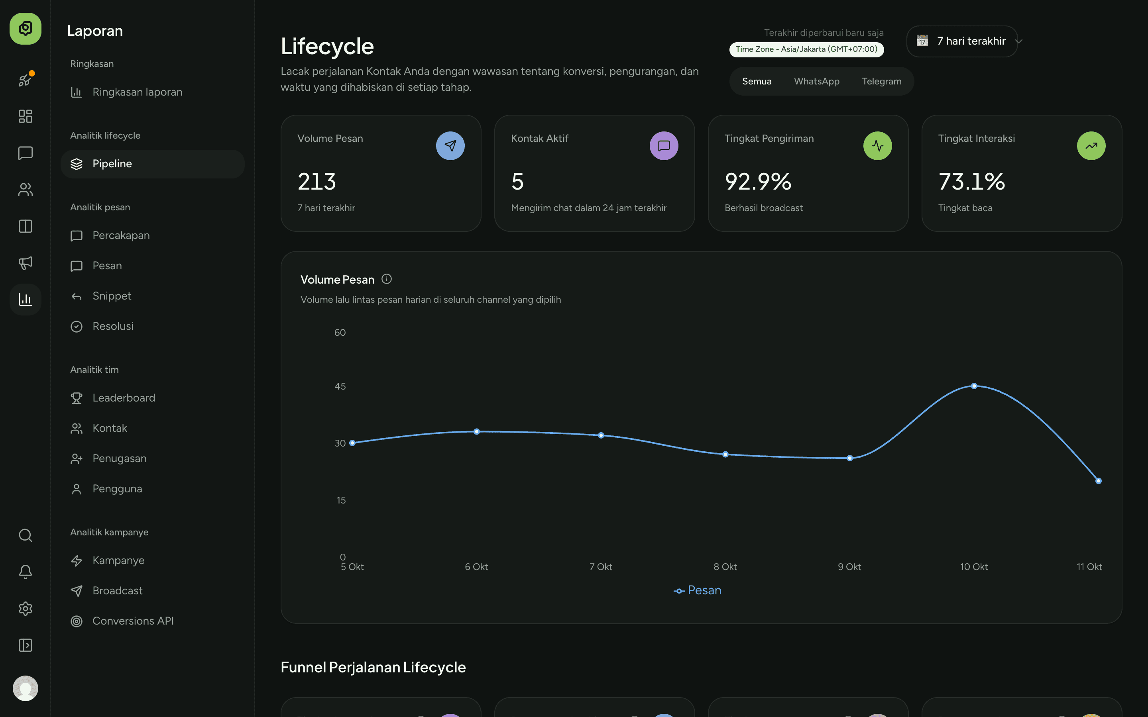Open the Percakapan analytics page
Viewport: 1148px width, 717px height.
click(x=152, y=235)
